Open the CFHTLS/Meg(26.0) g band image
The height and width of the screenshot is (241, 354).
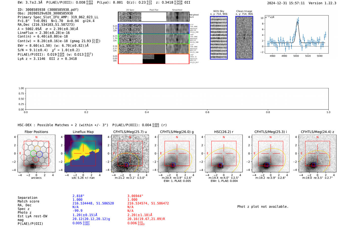(x=177, y=153)
